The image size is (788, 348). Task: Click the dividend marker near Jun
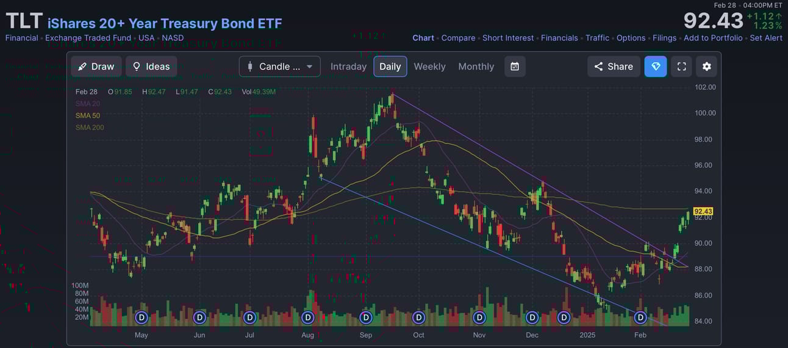(199, 317)
